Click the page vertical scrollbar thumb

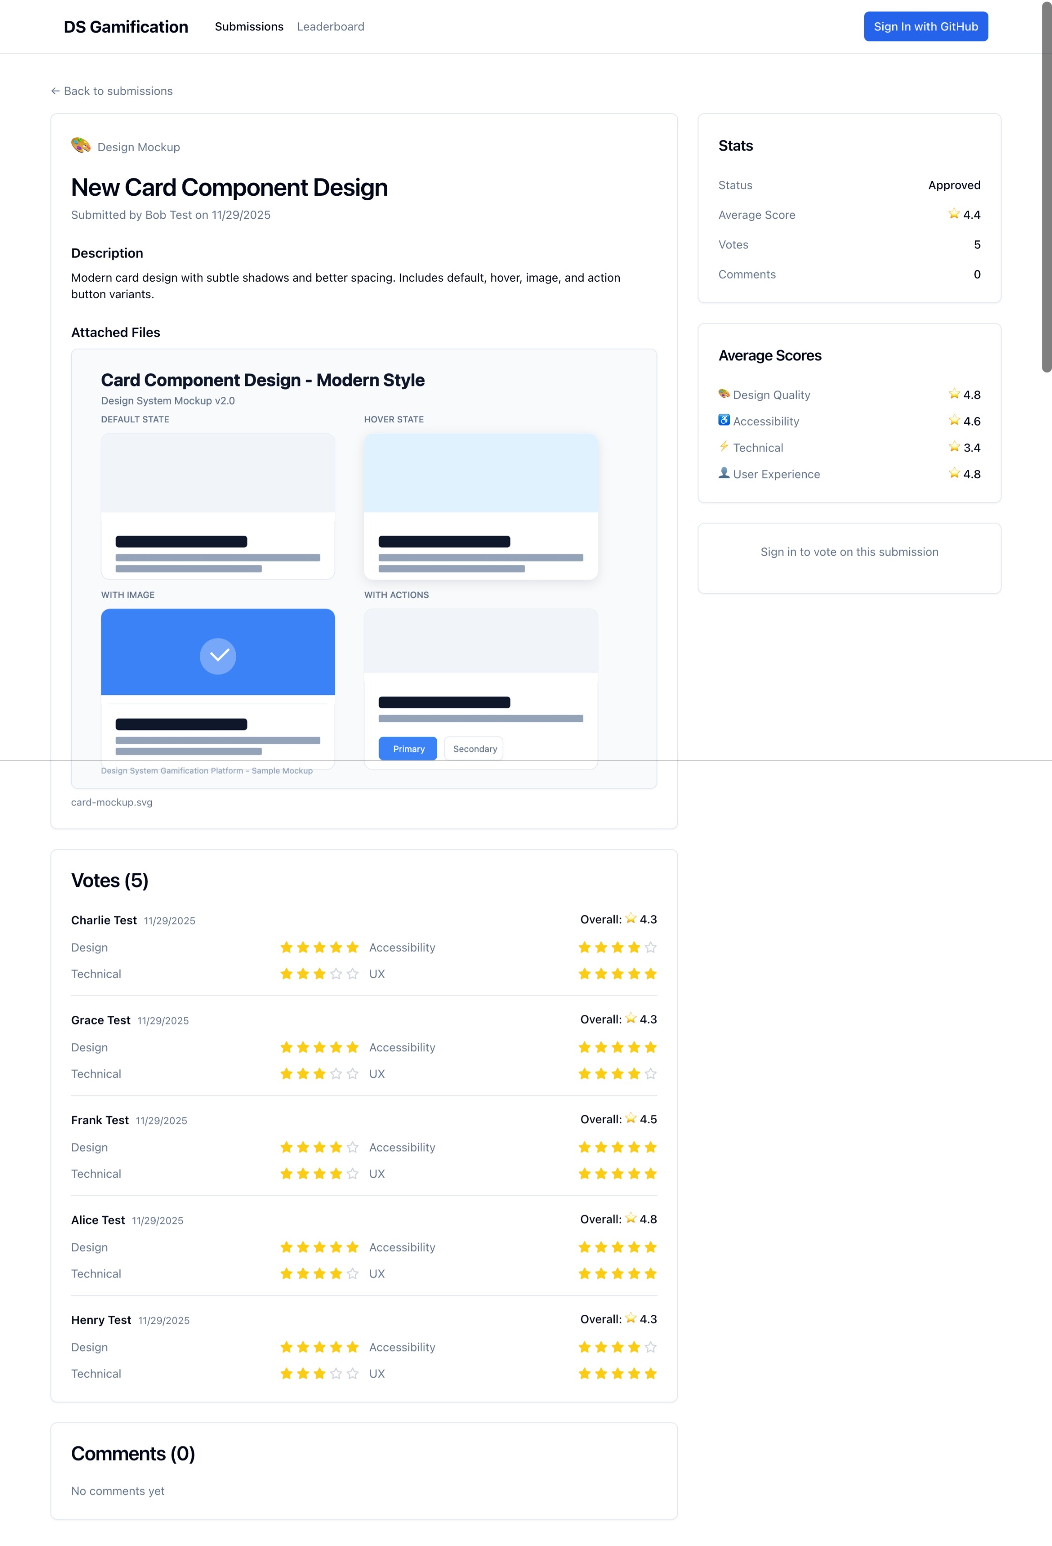pyautogui.click(x=1046, y=186)
